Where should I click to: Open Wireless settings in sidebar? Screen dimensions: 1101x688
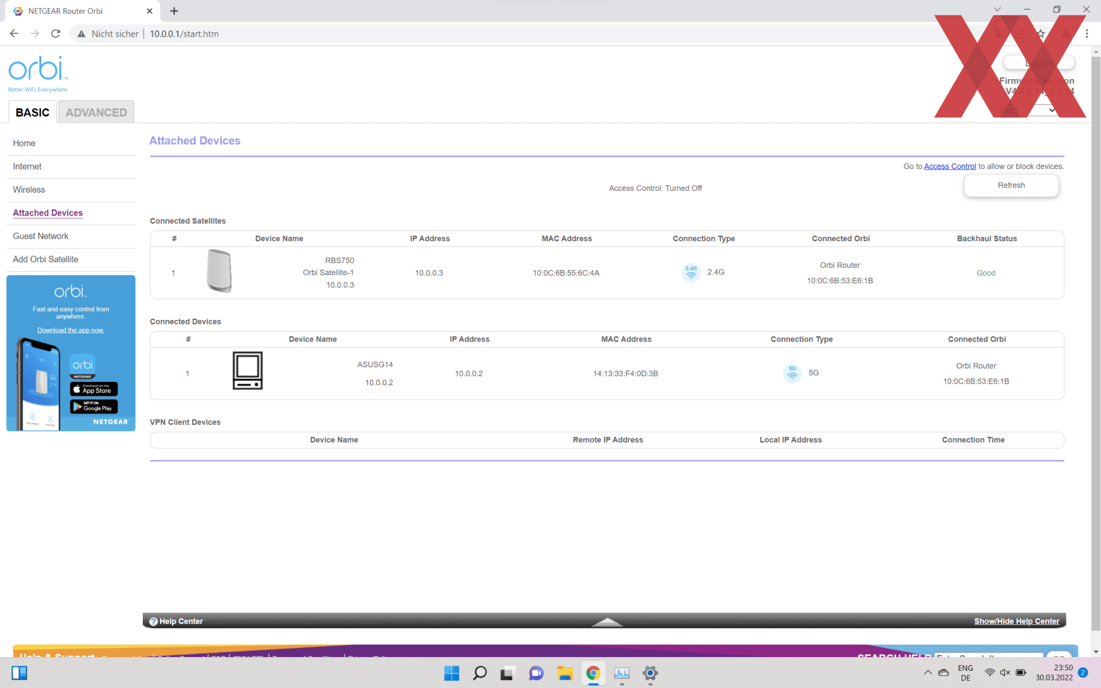pyautogui.click(x=29, y=190)
